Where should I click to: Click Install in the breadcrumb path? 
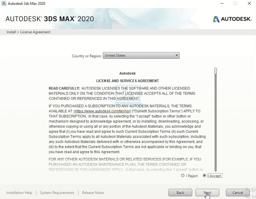pos(11,32)
